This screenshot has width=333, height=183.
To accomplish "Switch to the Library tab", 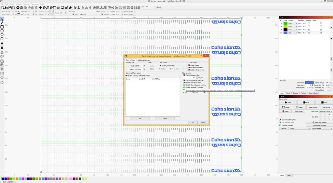I will pyautogui.click(x=289, y=176).
